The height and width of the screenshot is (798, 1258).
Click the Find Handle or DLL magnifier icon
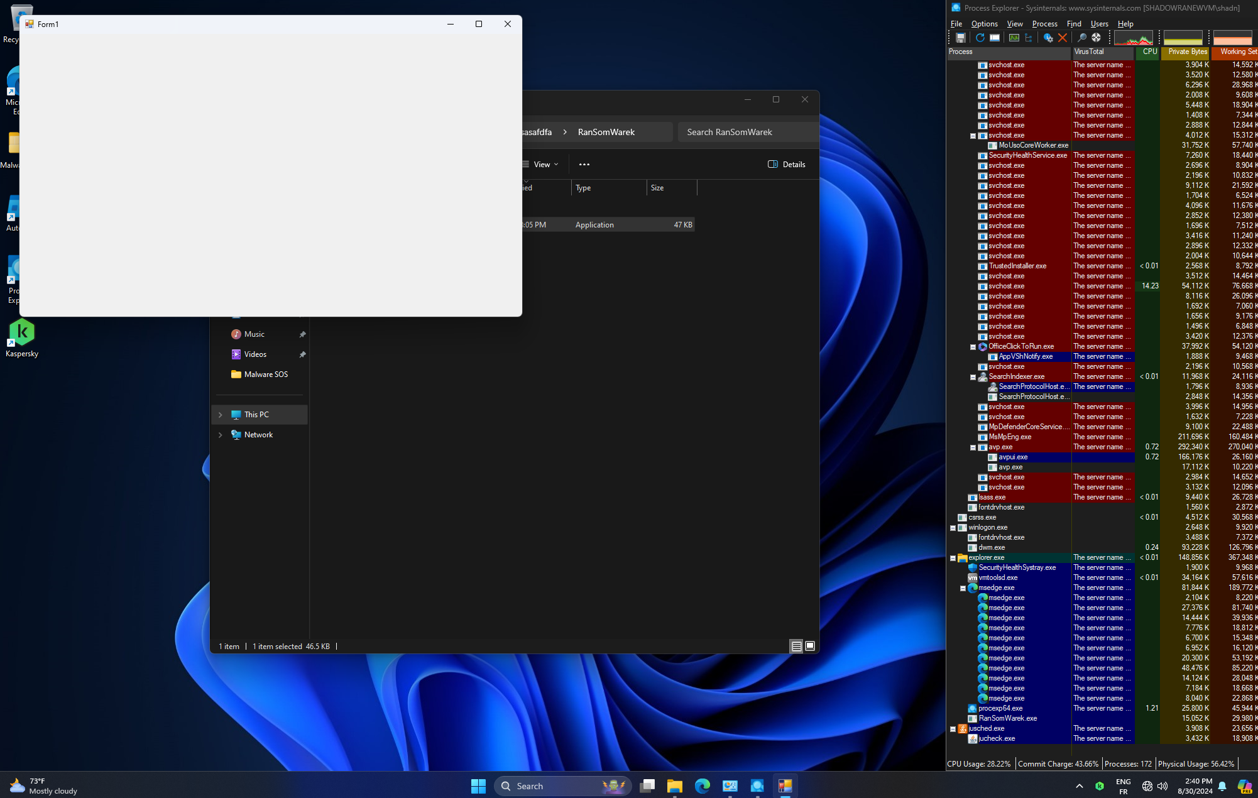click(x=1081, y=38)
